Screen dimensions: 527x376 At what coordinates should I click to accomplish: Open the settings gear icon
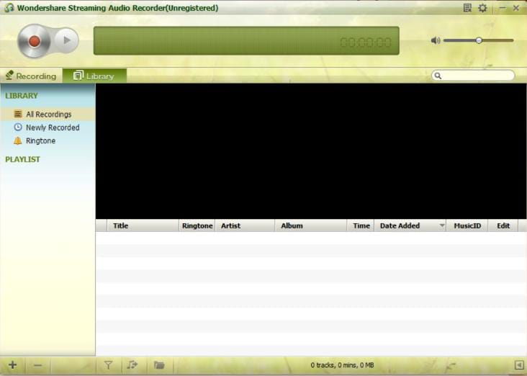coord(482,8)
